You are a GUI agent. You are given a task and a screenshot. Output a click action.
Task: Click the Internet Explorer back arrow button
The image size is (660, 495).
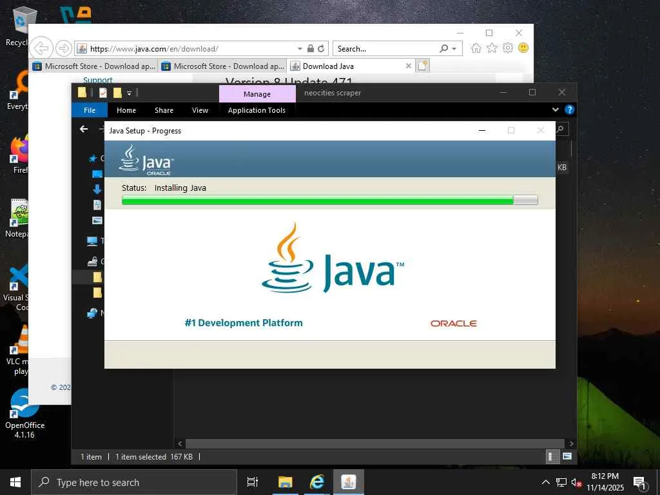(x=41, y=48)
